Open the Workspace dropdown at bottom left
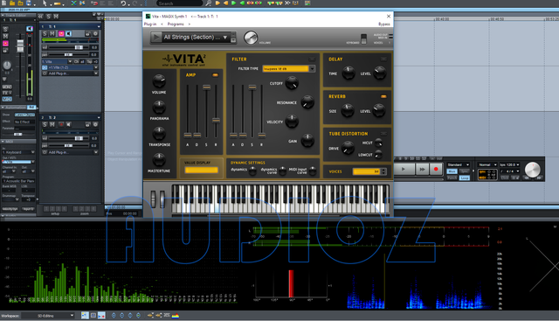 point(48,316)
